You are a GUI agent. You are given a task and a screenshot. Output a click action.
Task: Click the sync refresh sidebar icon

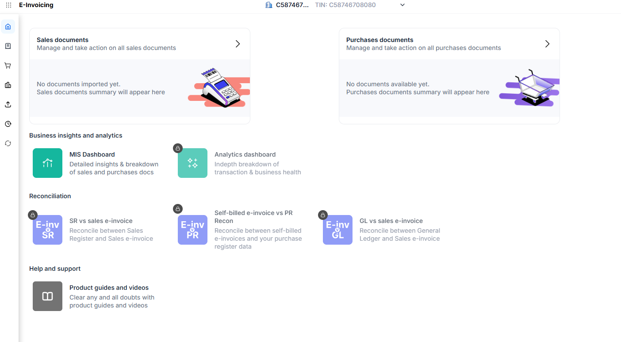[x=8, y=143]
